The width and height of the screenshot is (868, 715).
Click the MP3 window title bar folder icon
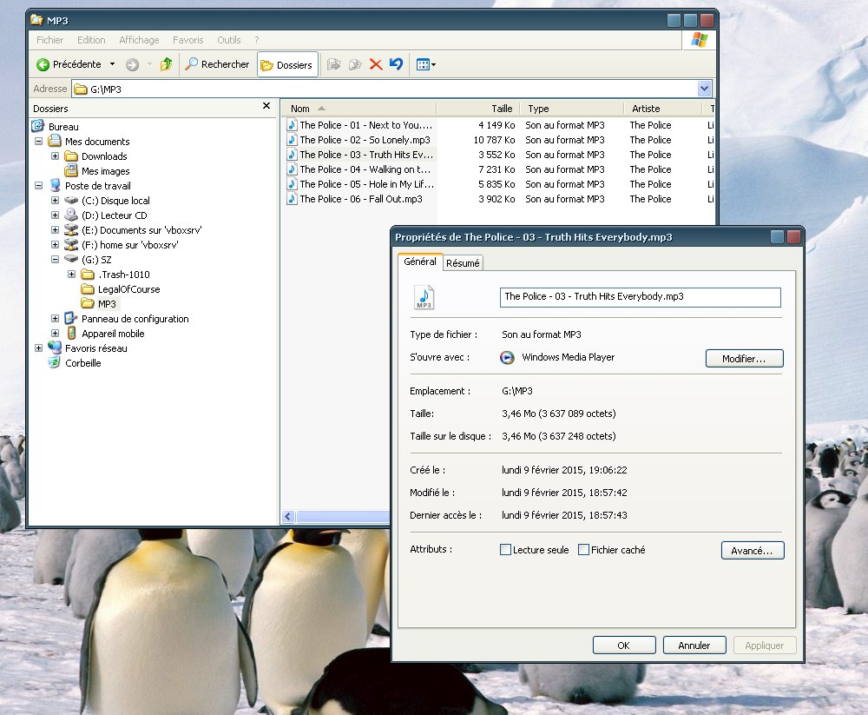(36, 20)
